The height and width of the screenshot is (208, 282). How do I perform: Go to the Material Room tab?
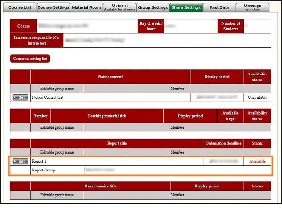coord(87,7)
